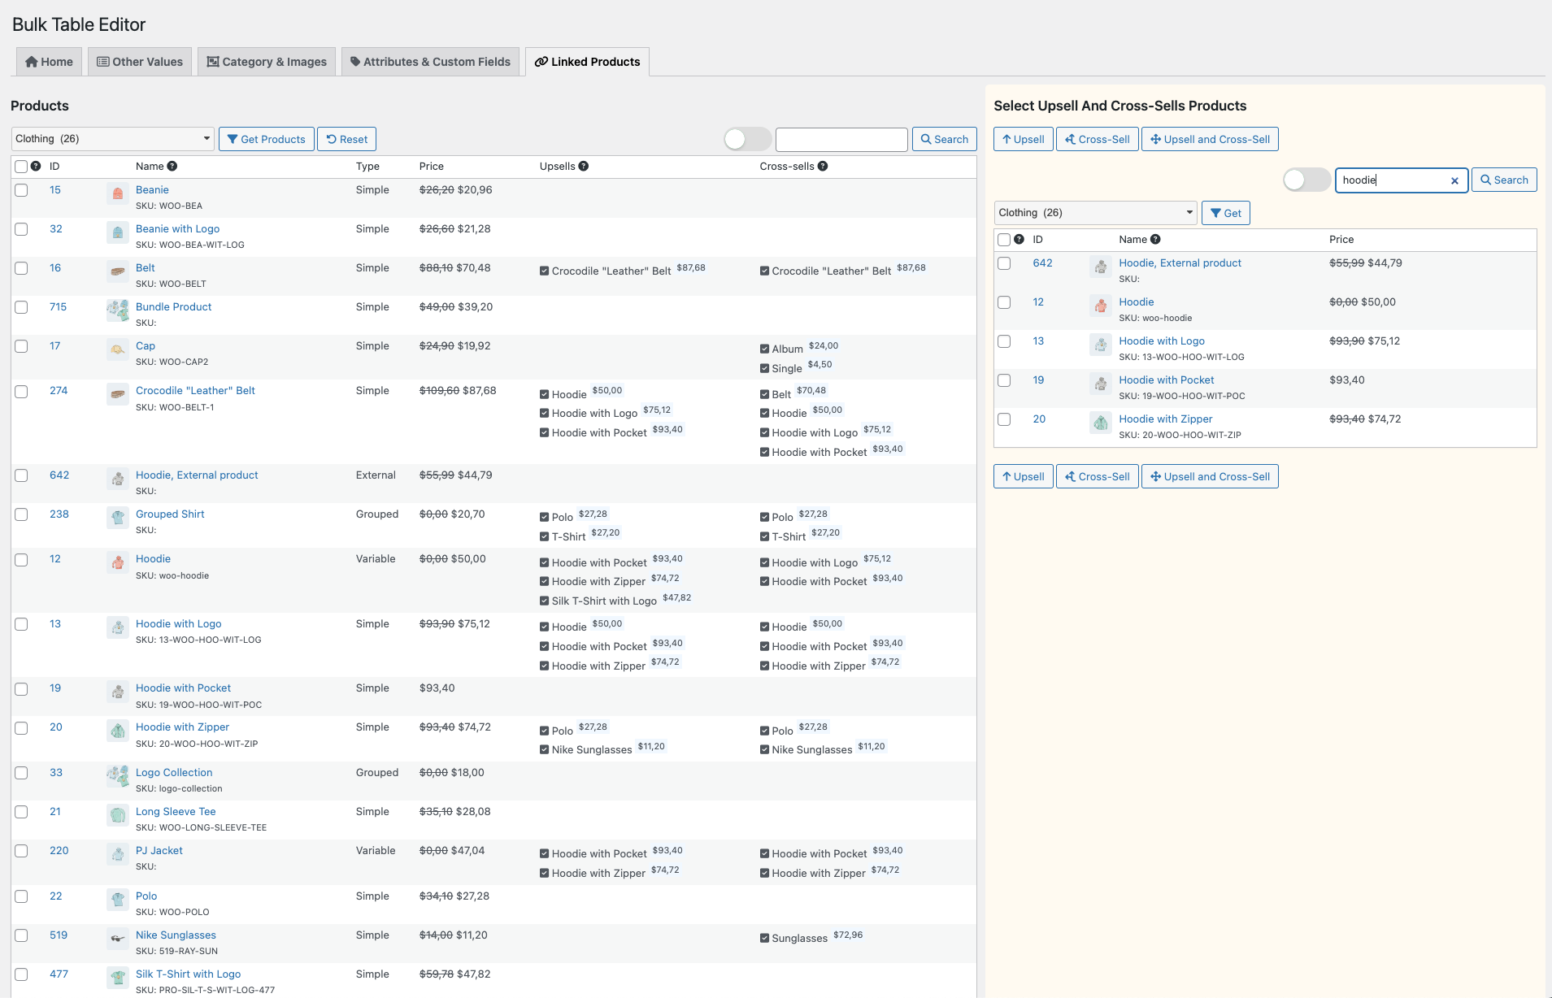Flip the toggle switch near the left search box
The width and height of the screenshot is (1552, 998).
point(747,139)
